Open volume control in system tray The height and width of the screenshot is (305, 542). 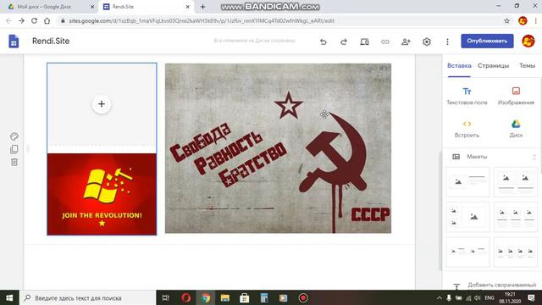(478, 297)
